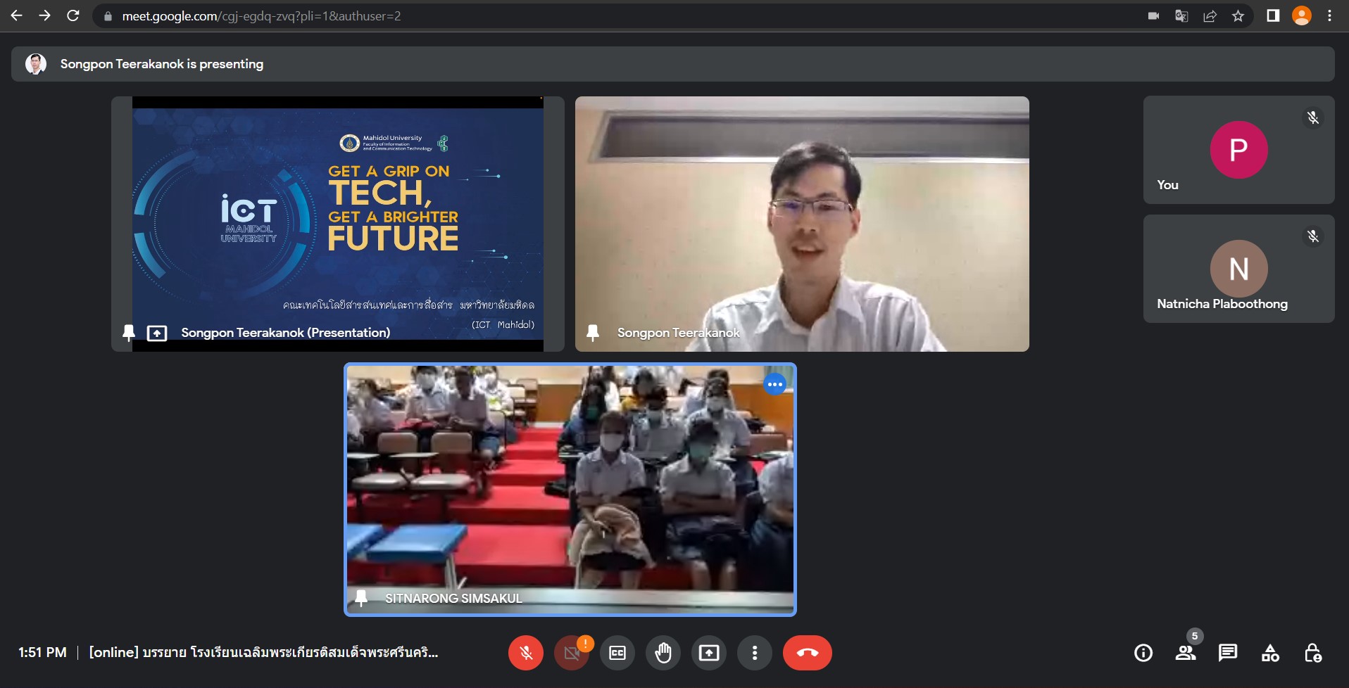This screenshot has width=1349, height=688.
Task: Select Songpon Teerakanok's presentation tile
Action: (x=338, y=224)
